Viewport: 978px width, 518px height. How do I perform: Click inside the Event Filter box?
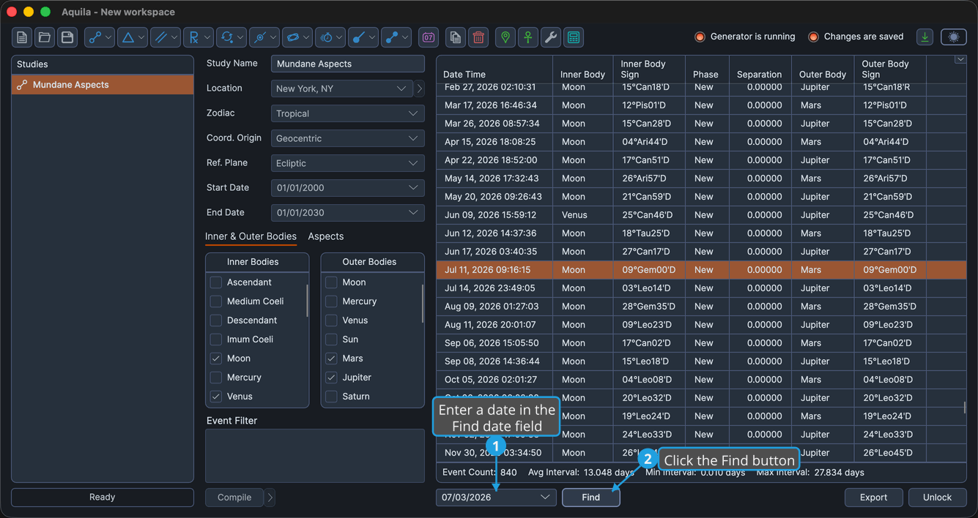[x=315, y=456]
